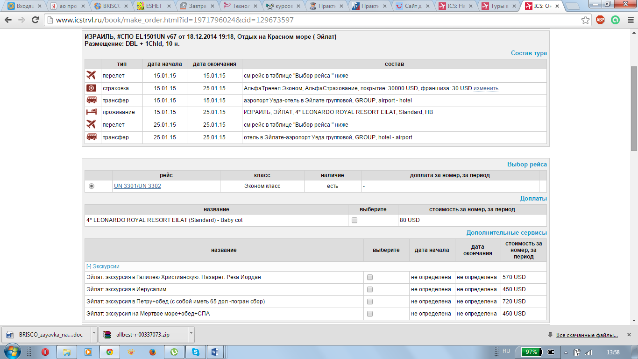Image resolution: width=638 pixels, height=359 pixels.
Task: Enable the Мертвое море excursion checkbox
Action: point(370,314)
